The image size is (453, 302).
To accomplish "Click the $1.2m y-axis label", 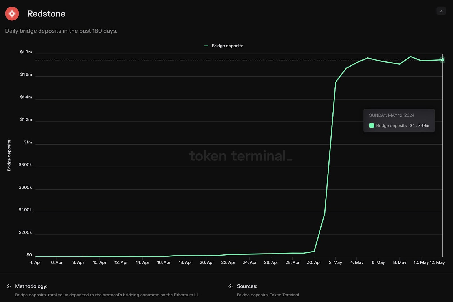I will (x=26, y=119).
